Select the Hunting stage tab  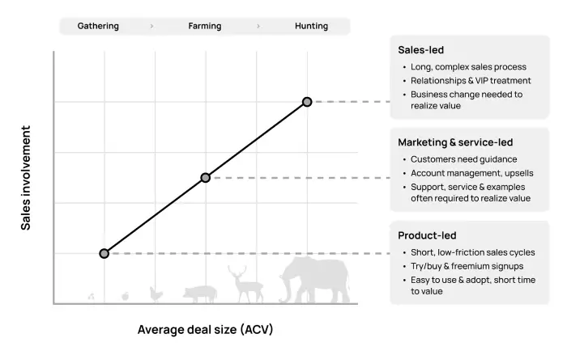pos(311,26)
